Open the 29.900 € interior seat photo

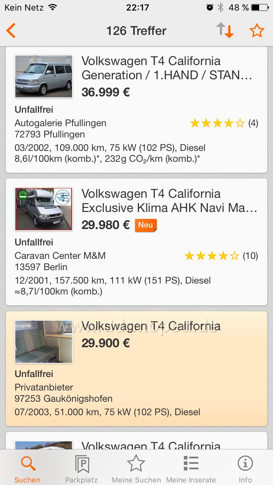pos(44,342)
